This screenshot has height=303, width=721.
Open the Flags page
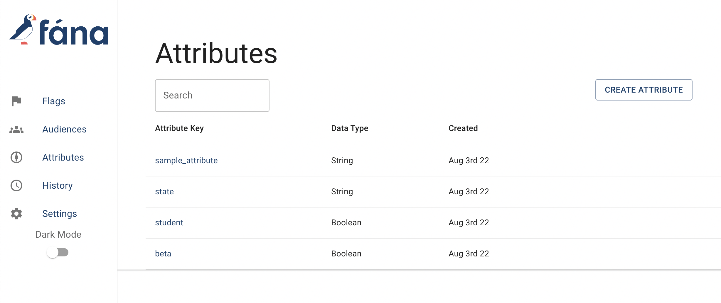pos(54,101)
